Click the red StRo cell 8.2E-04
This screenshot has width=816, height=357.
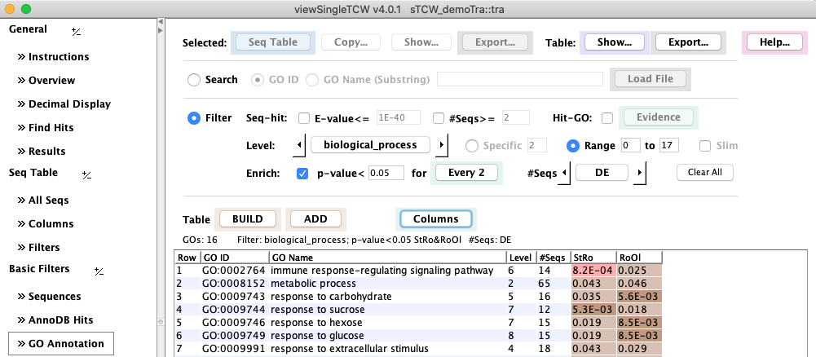593,270
